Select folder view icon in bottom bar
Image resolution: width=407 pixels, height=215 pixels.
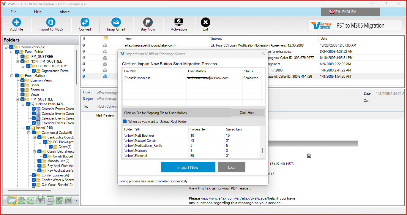tap(12, 200)
